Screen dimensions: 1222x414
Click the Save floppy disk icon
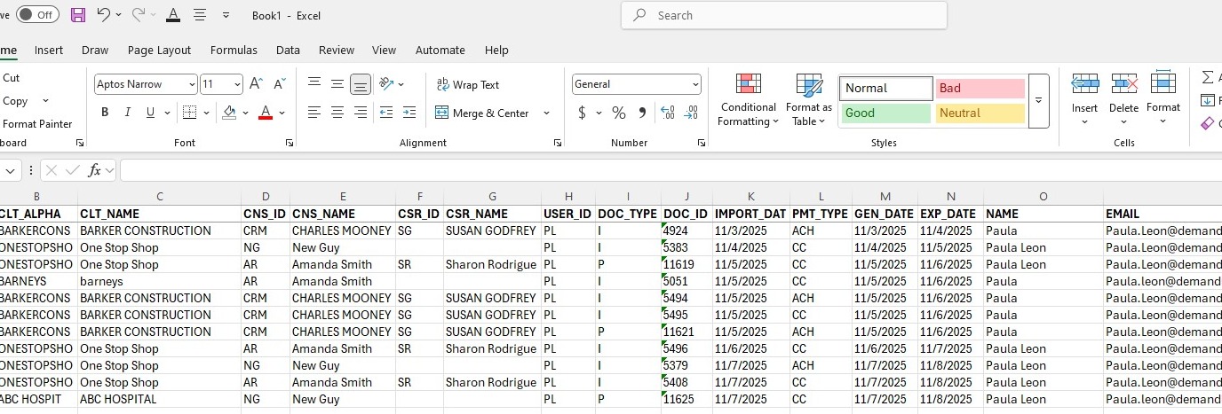point(78,15)
